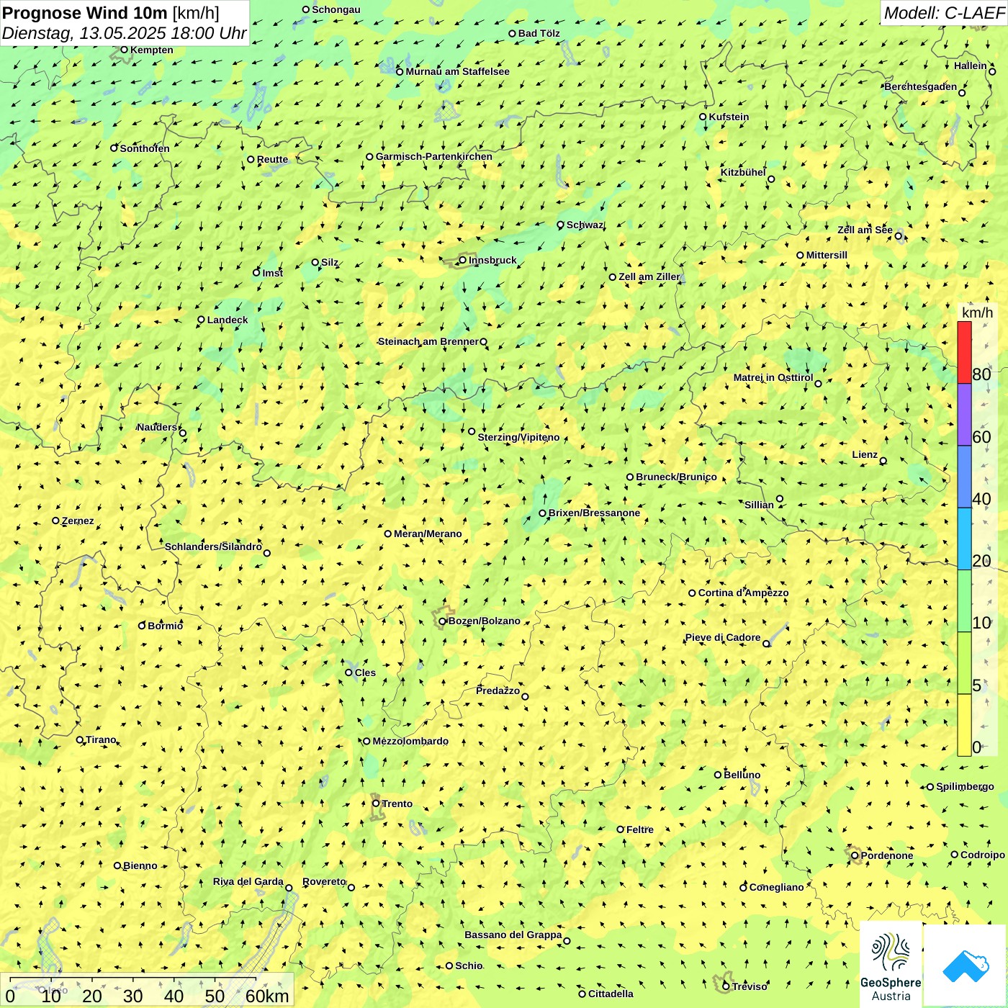Click the 'Landeck' label

click(228, 320)
